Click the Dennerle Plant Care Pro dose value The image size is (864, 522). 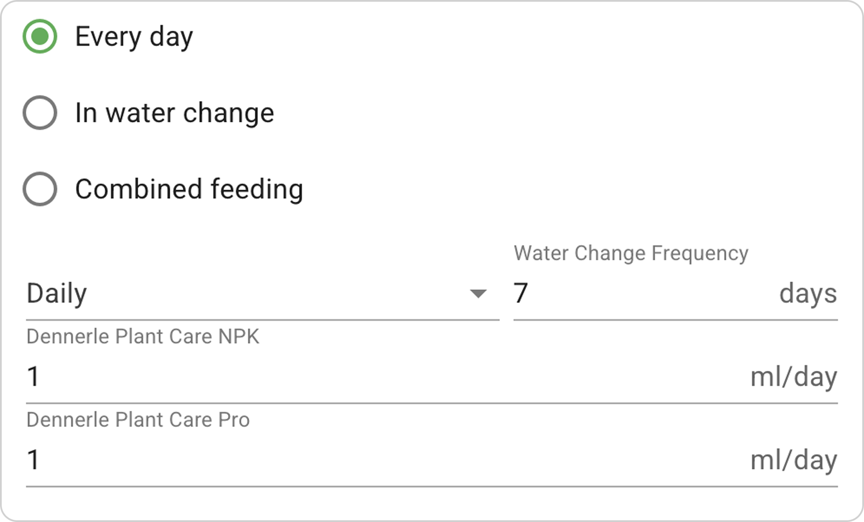coord(34,460)
